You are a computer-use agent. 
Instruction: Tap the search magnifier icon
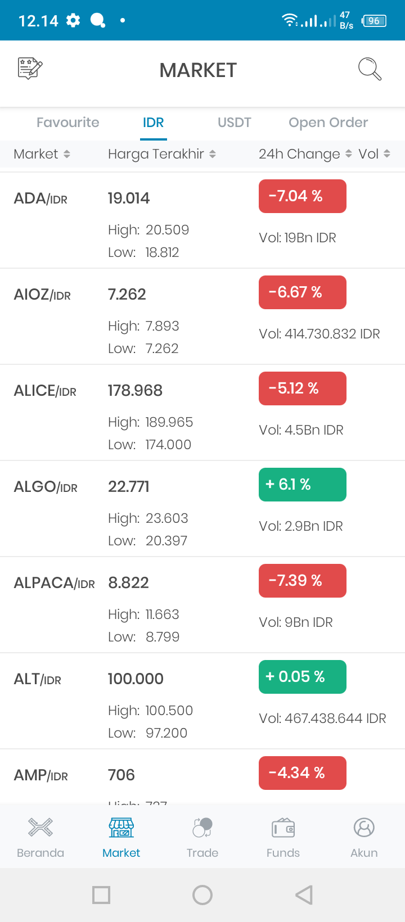click(x=370, y=69)
